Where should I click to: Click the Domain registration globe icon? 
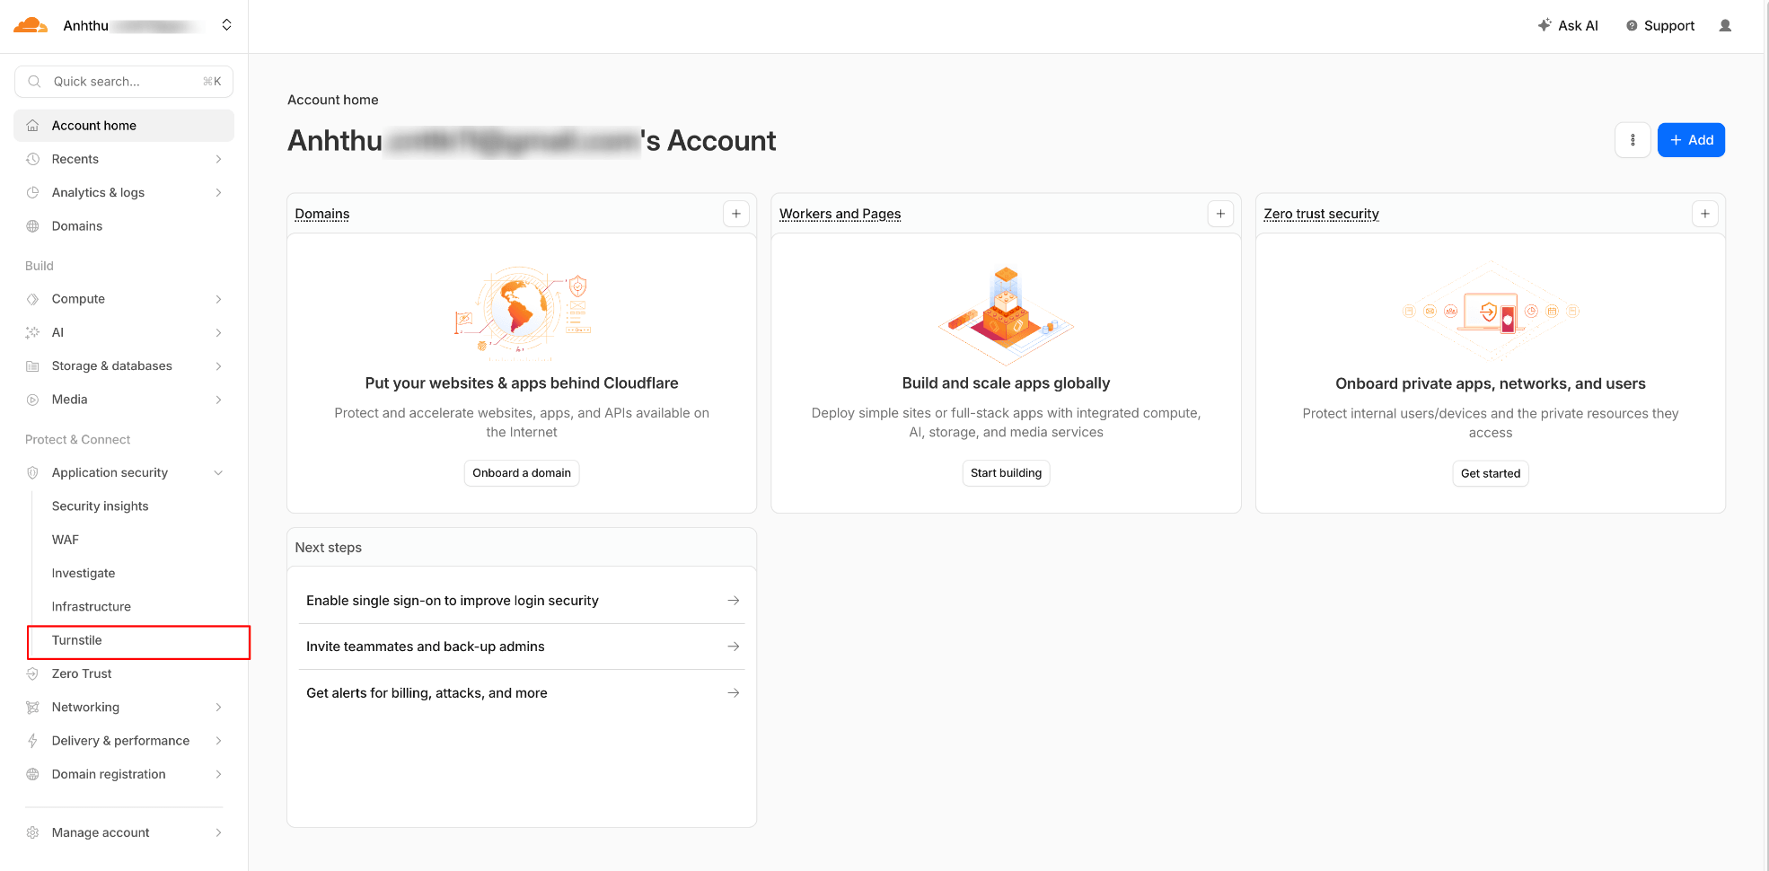point(32,774)
